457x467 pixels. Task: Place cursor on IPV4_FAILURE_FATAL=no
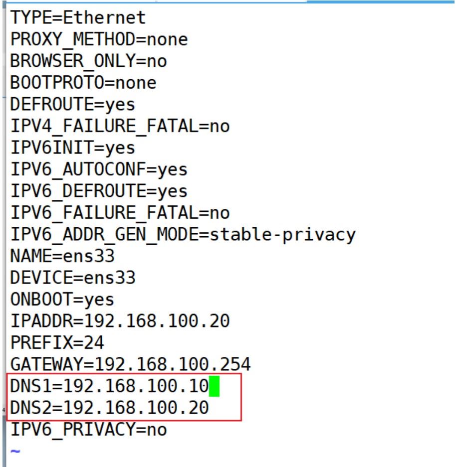pyautogui.click(x=120, y=126)
